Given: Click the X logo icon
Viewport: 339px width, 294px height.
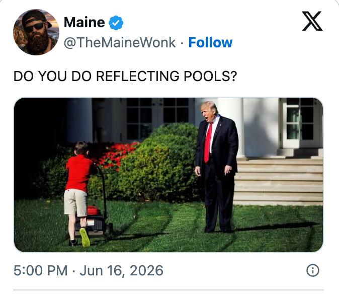Looking at the screenshot, I should point(312,21).
